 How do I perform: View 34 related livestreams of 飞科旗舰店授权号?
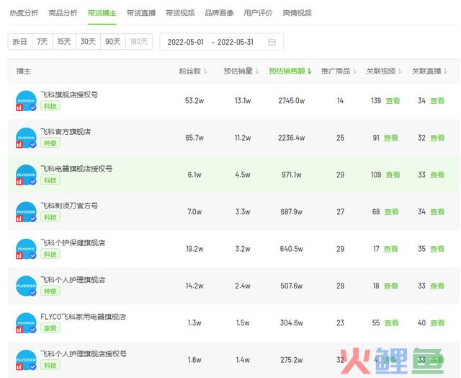pos(437,101)
